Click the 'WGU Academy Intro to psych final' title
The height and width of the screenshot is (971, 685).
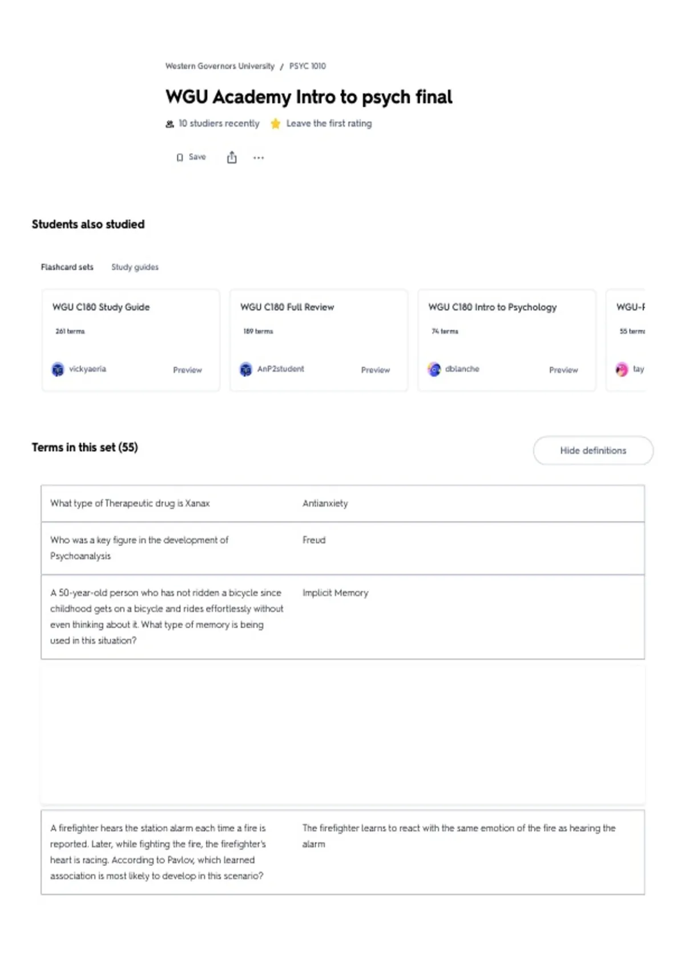(309, 97)
